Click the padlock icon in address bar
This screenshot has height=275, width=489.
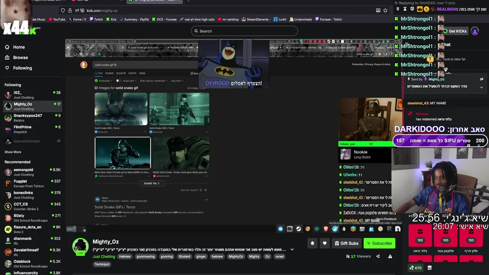pyautogui.click(x=70, y=10)
